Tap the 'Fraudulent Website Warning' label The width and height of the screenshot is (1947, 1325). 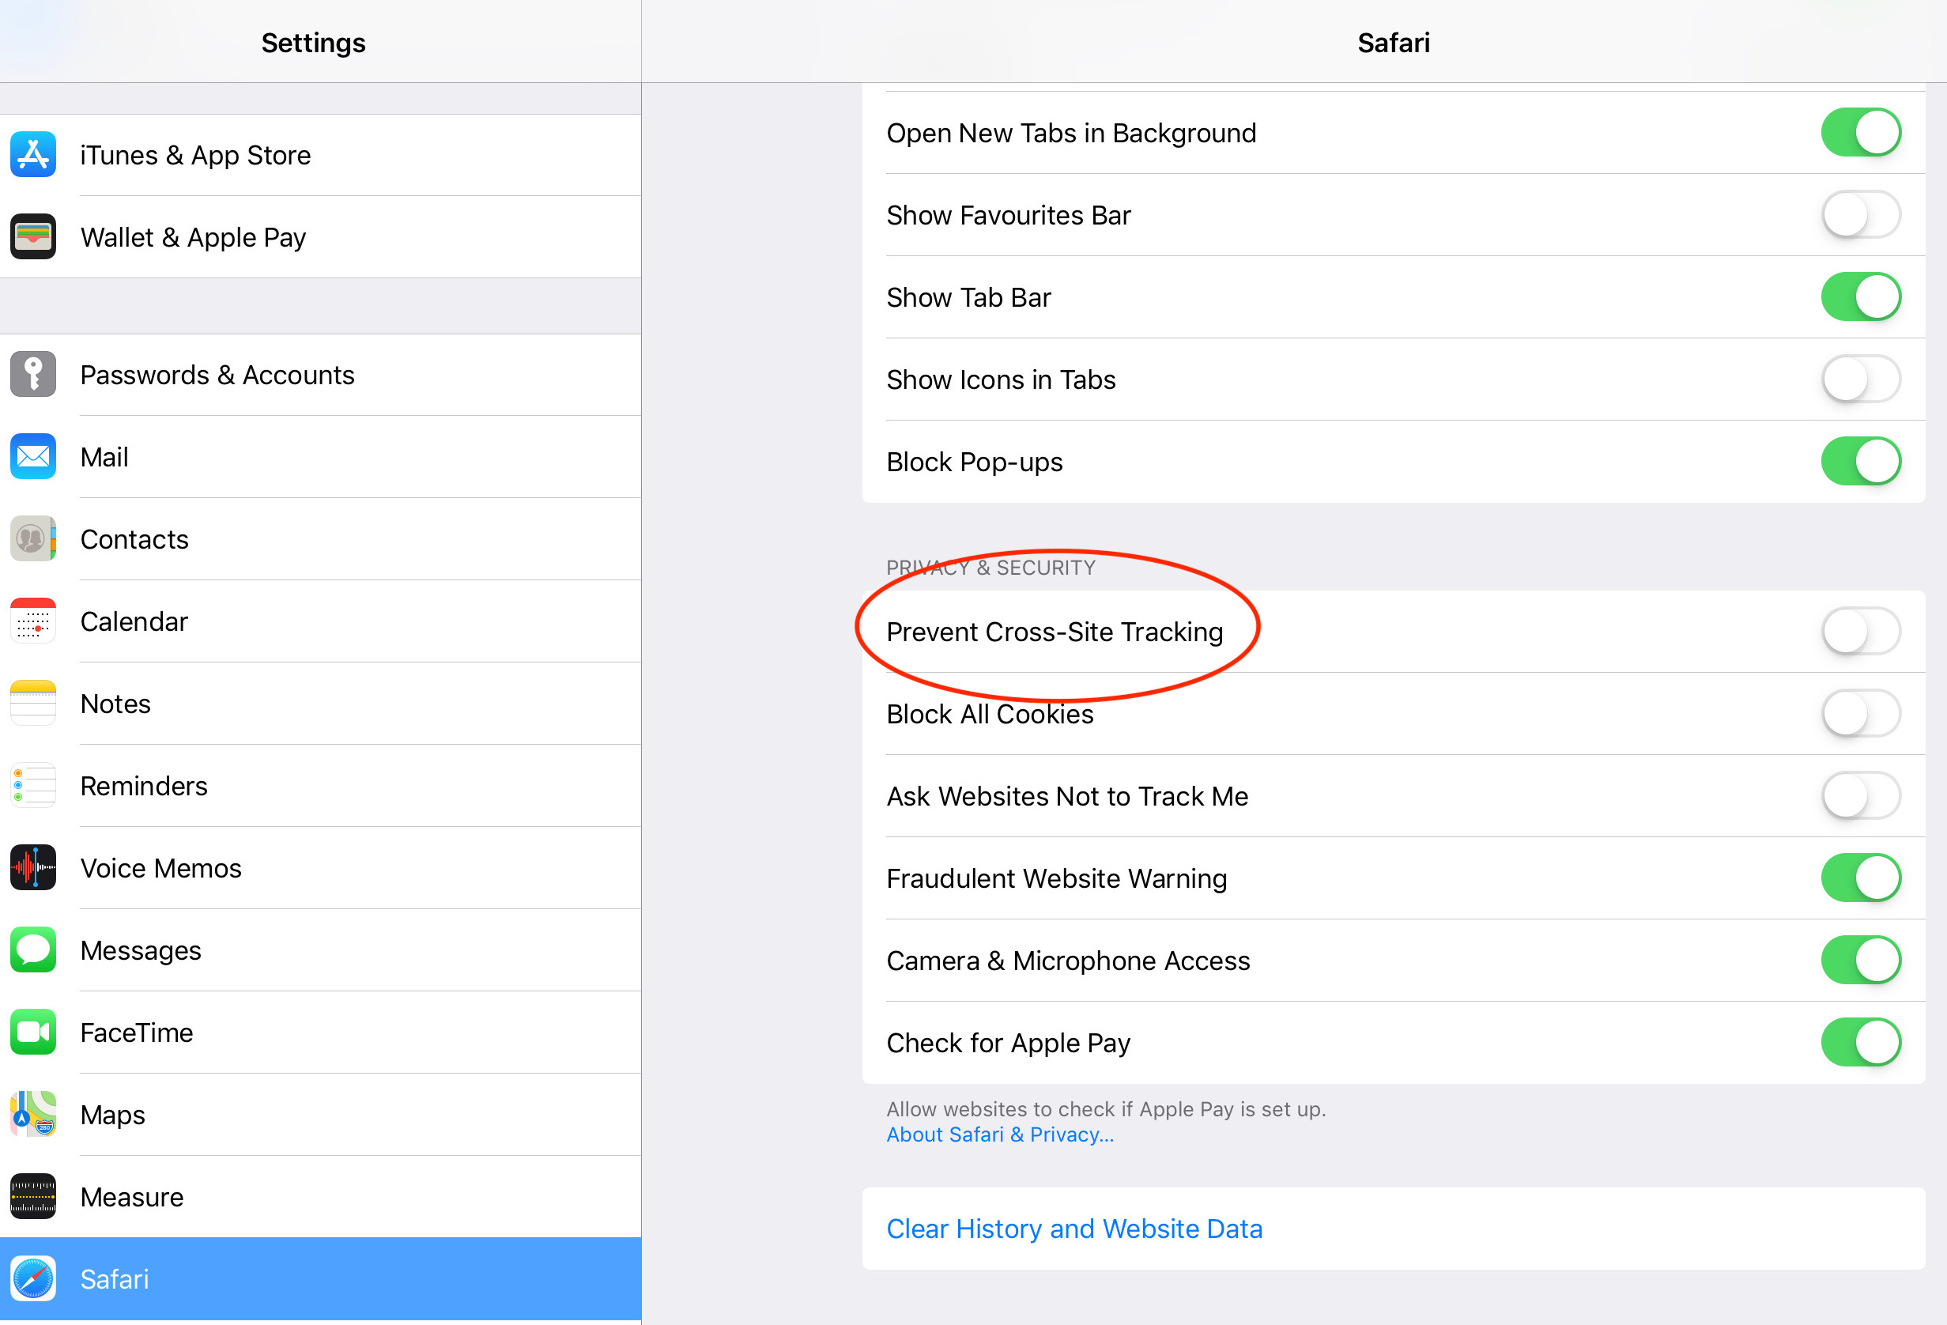tap(1056, 878)
